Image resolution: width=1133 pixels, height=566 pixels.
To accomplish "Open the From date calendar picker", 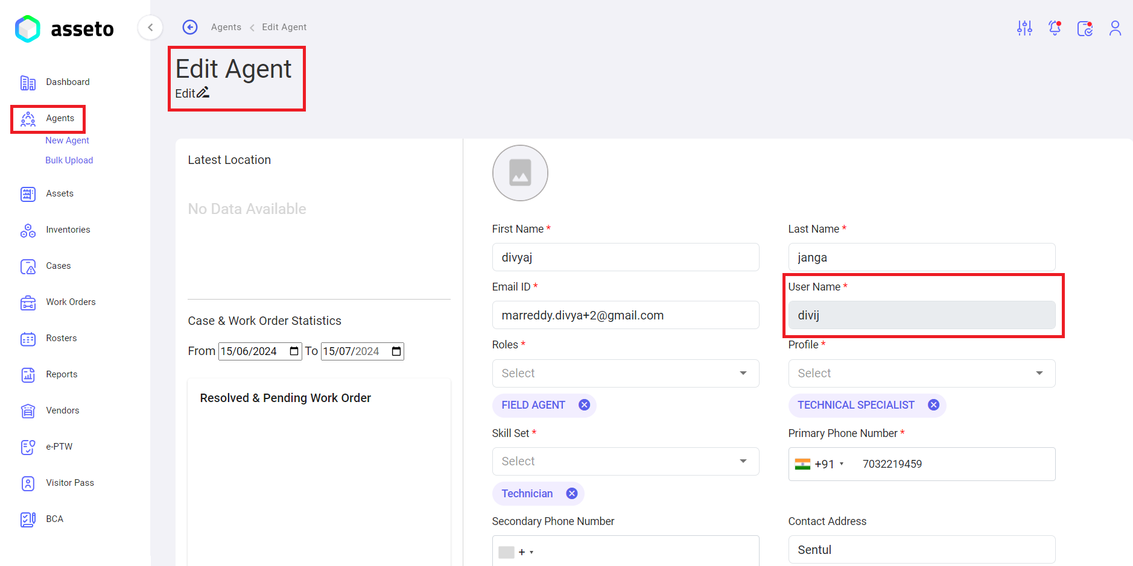I will point(294,351).
